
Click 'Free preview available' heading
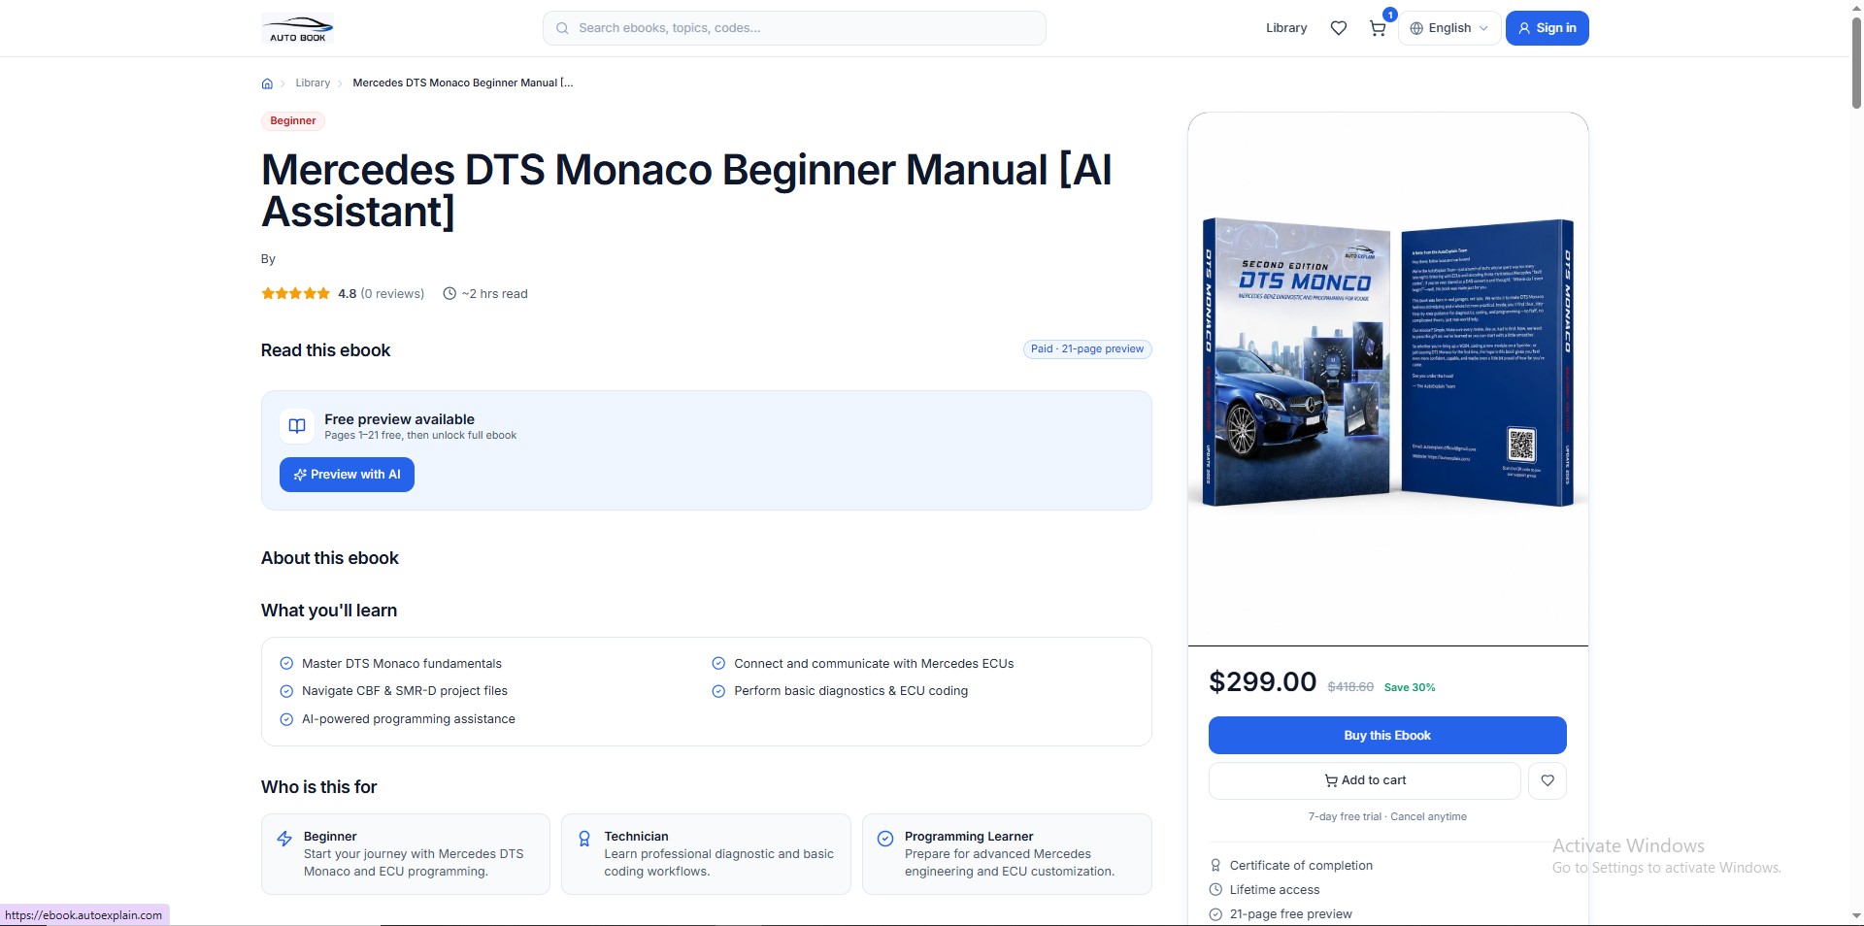[399, 419]
